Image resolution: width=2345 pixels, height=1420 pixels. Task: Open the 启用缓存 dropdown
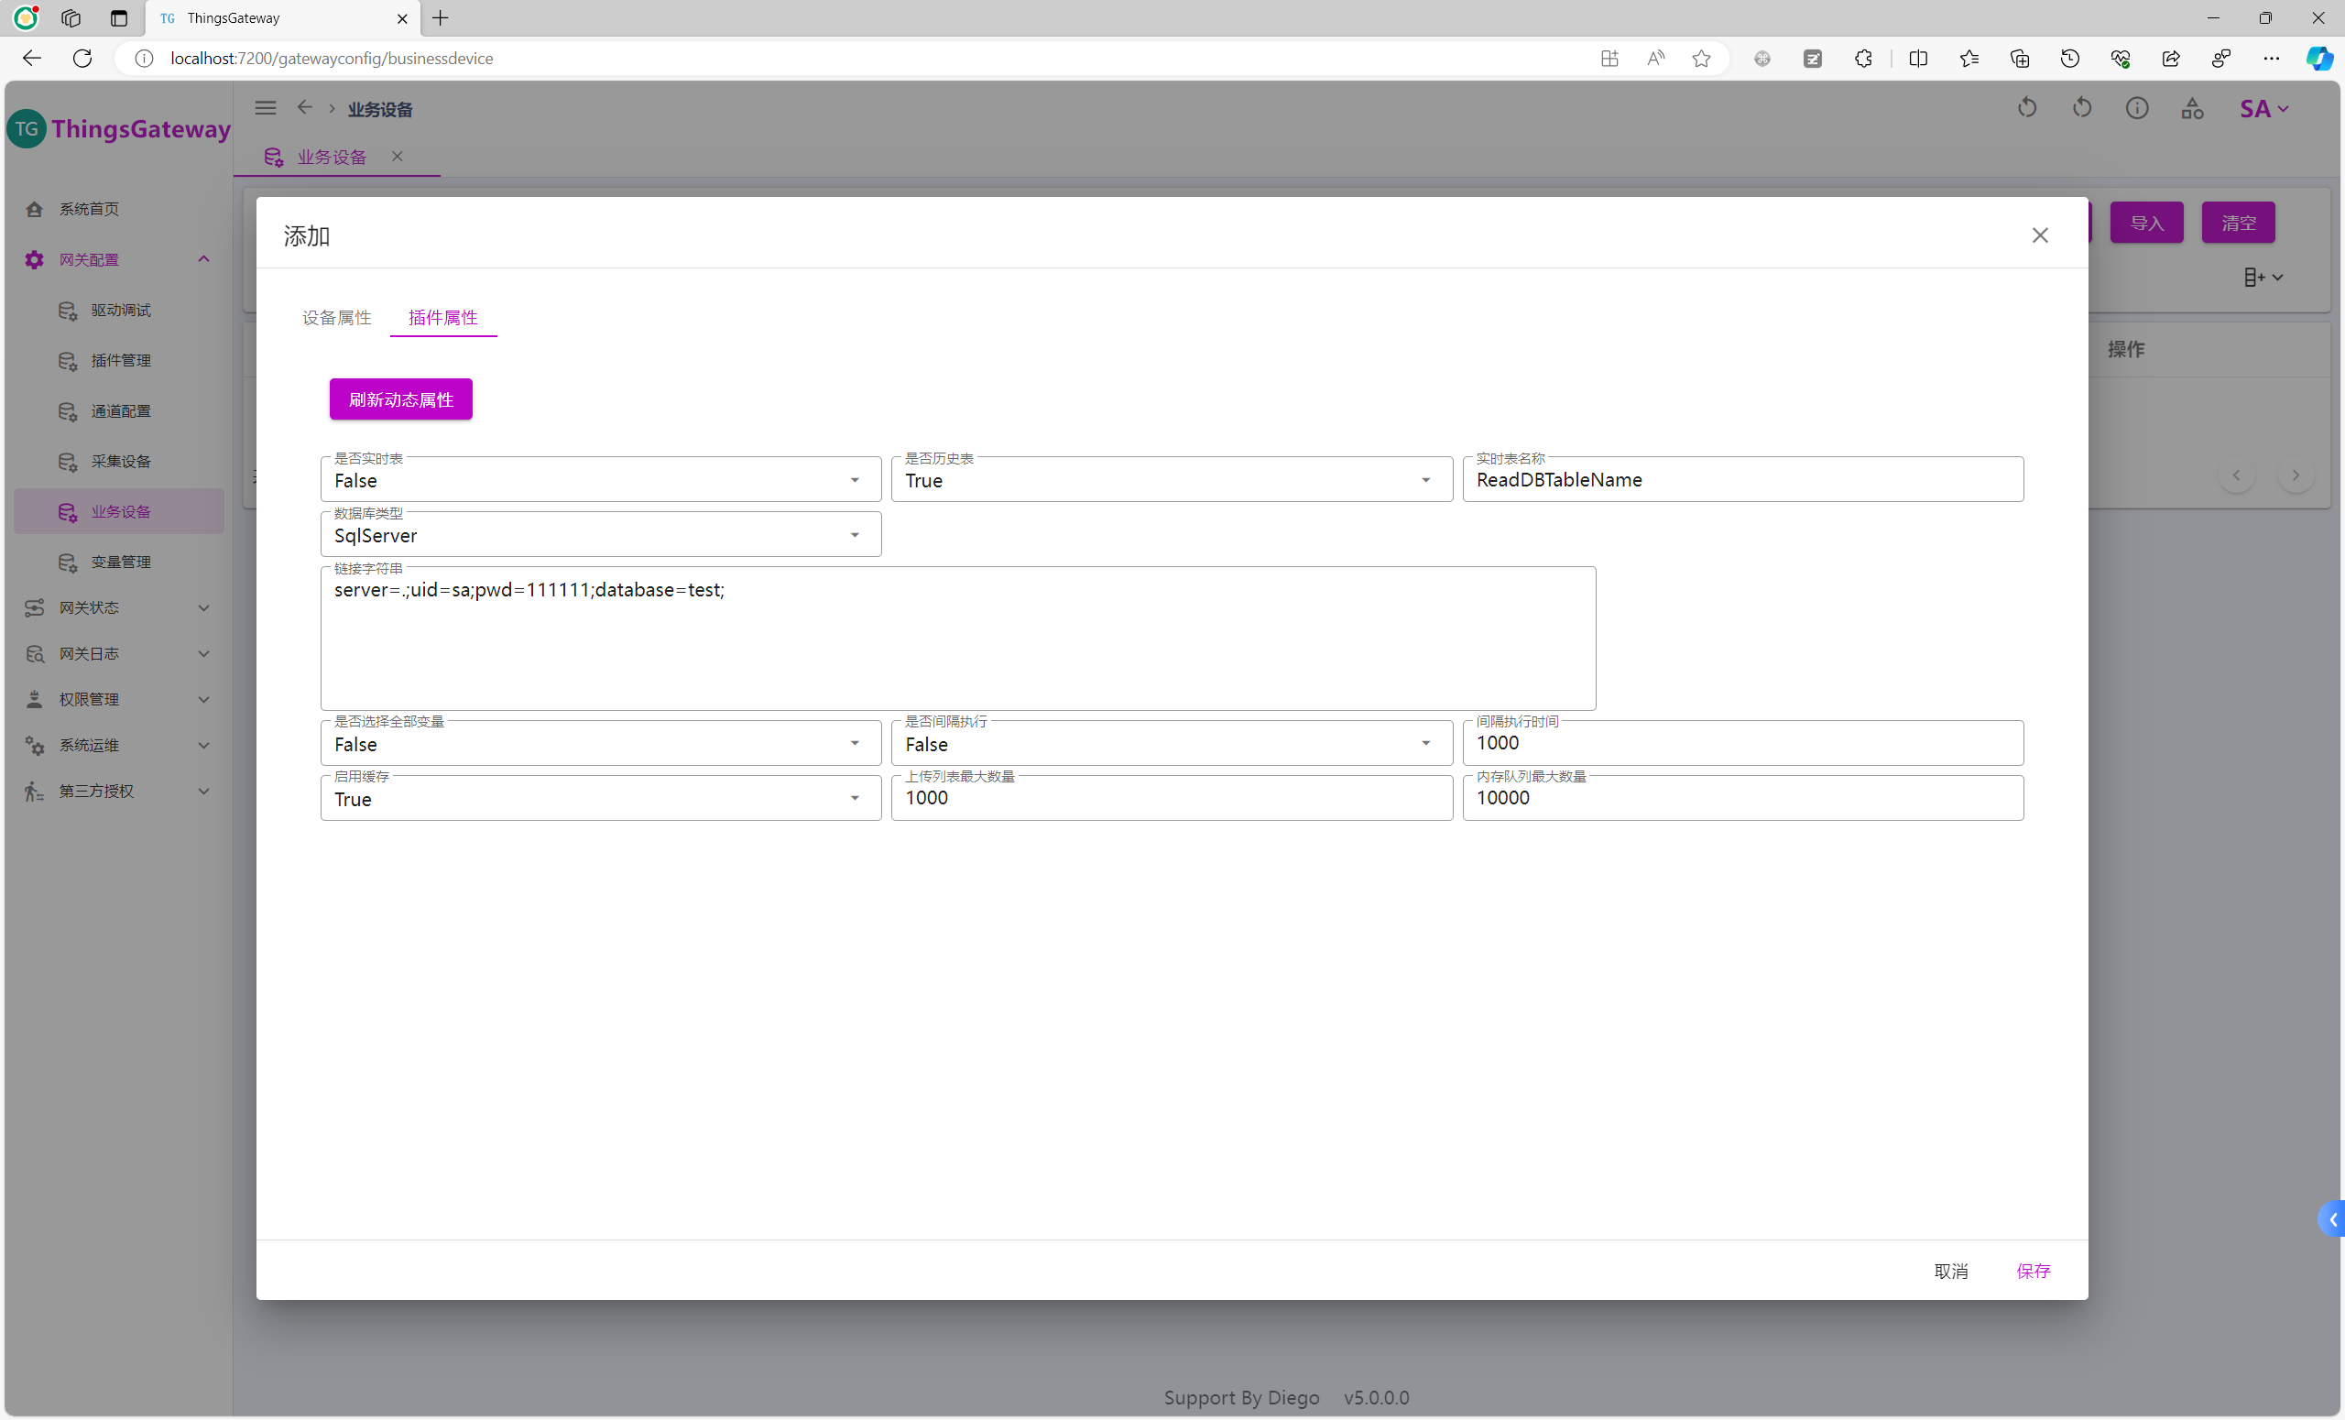[x=600, y=800]
